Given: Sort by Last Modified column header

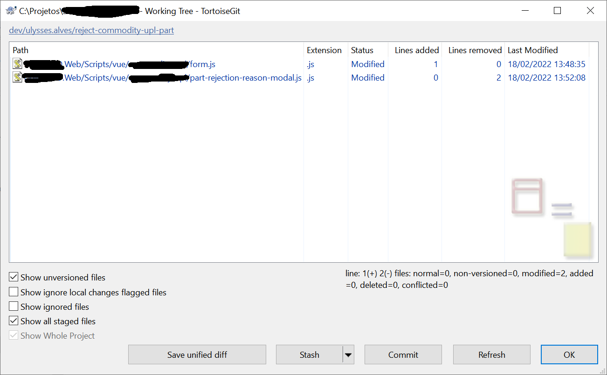Looking at the screenshot, I should point(547,50).
